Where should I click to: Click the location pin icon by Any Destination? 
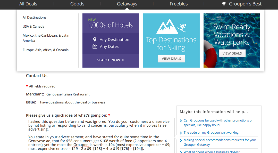click(x=95, y=39)
